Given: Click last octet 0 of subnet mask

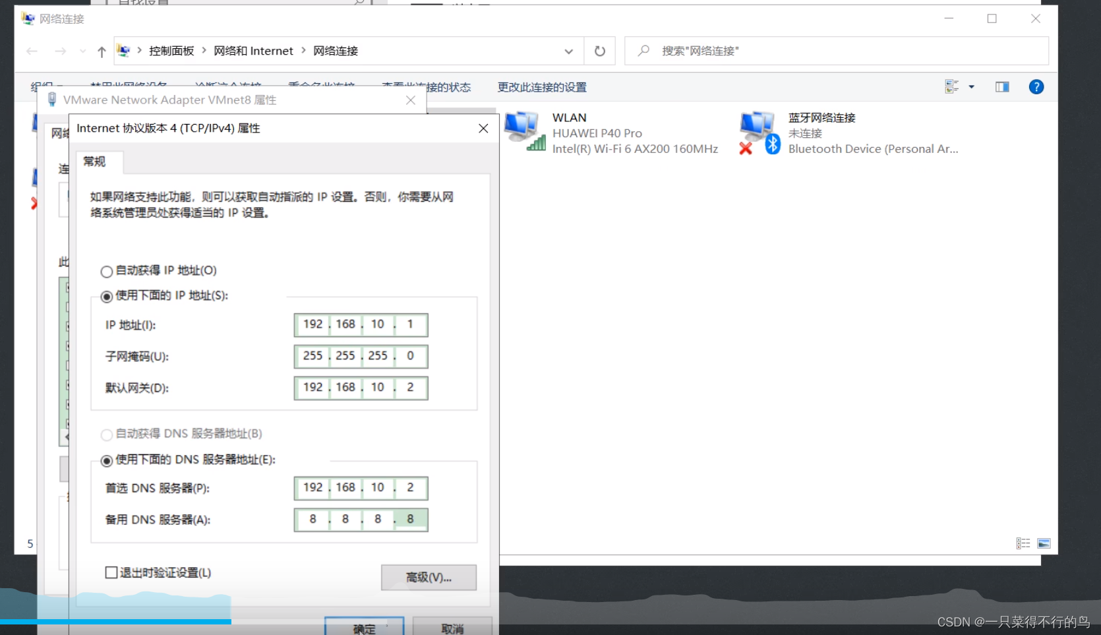Looking at the screenshot, I should pos(410,356).
